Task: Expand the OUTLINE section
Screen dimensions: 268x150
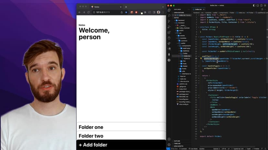Action: tap(177, 141)
